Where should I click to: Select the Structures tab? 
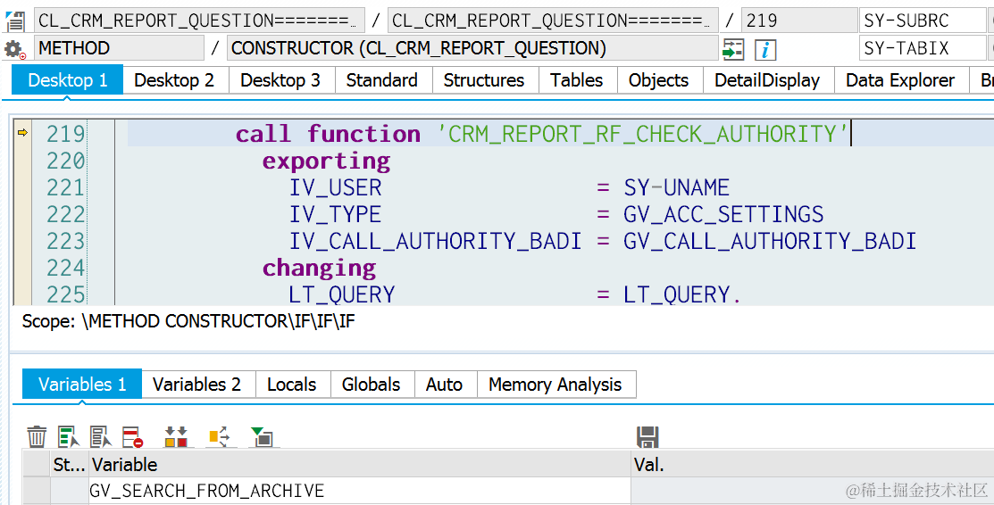[x=484, y=80]
